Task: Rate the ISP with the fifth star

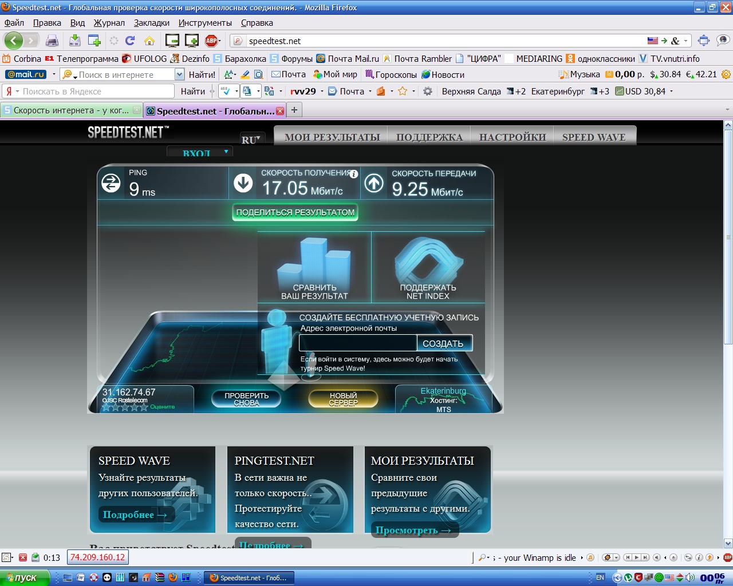Action: (144, 407)
